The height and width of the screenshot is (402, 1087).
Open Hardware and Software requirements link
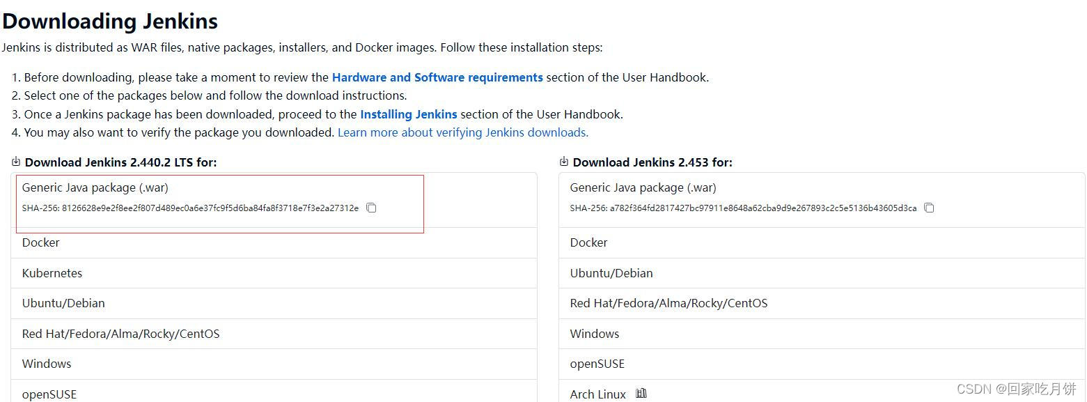(x=437, y=77)
